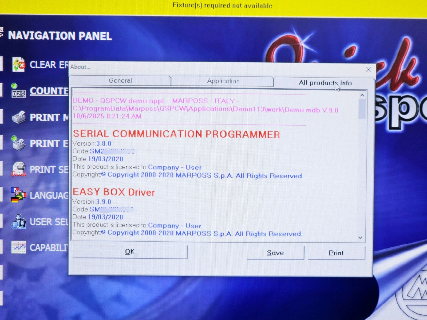Click the Print Setup icon

point(19,169)
